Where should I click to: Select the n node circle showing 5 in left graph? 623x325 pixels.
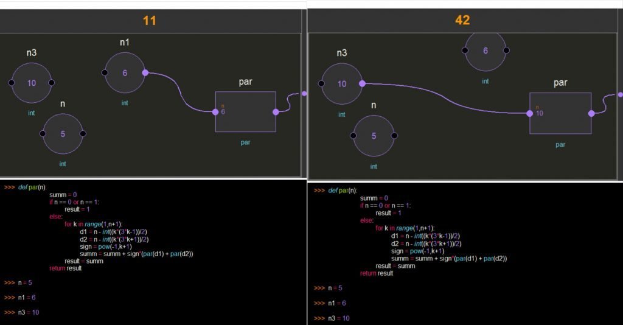(63, 134)
